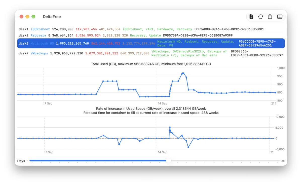Click the filled blue part of Days slider
The height and width of the screenshot is (185, 302).
(98, 161)
